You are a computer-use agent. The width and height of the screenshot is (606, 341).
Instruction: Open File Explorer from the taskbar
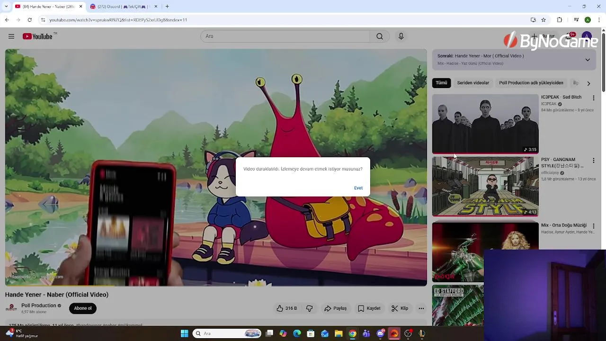[x=339, y=333]
